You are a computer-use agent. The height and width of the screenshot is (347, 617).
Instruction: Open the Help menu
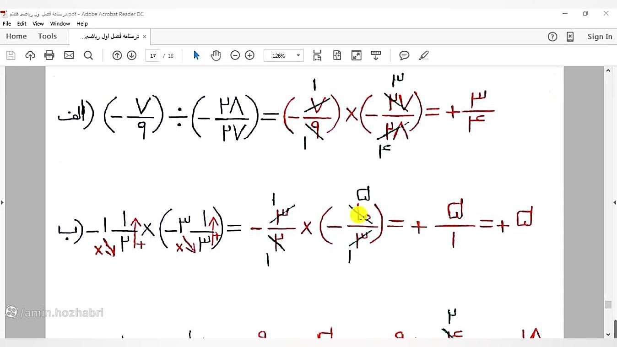tap(82, 24)
